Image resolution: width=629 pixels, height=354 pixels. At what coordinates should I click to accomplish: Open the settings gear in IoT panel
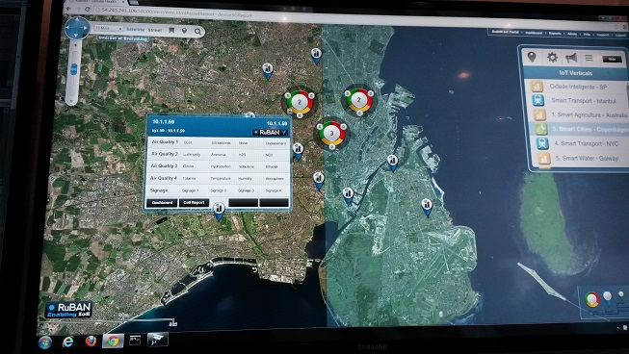click(552, 58)
